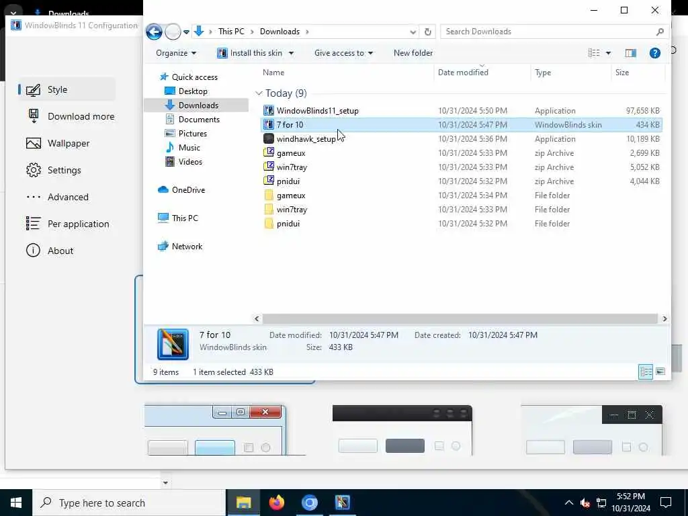Select the gameux zip archive
This screenshot has width=688, height=516.
tap(462, 153)
